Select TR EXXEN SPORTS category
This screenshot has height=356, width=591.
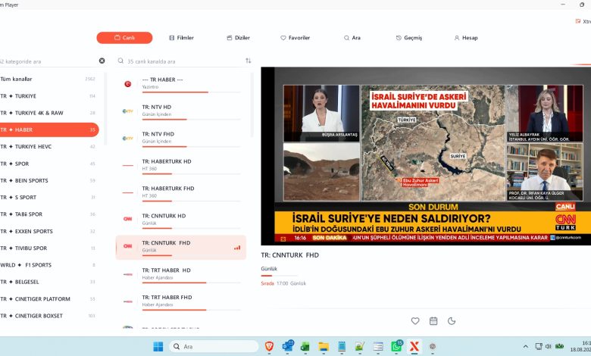coord(49,231)
